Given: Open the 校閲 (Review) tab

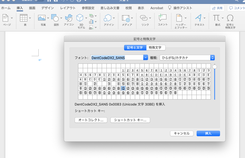Looking at the screenshot, I should pos(129,8).
